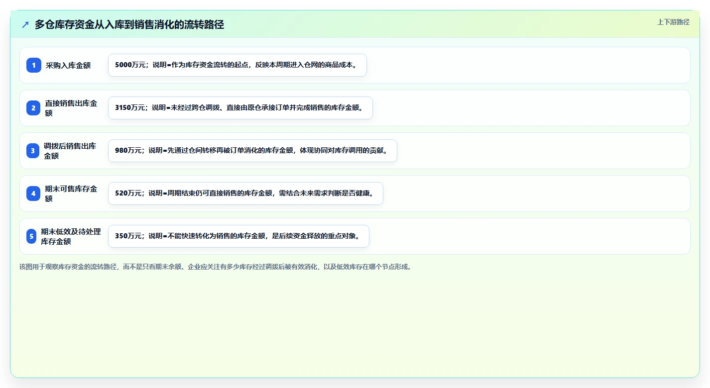
Task: Click the 上下游路径 label at top right
Action: tap(673, 22)
